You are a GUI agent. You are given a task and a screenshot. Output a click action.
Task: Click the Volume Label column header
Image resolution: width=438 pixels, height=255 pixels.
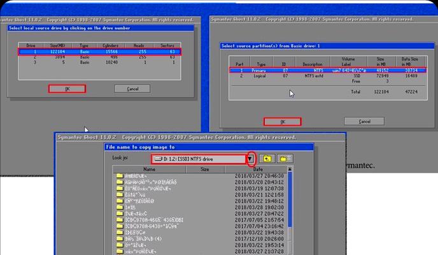(348, 61)
